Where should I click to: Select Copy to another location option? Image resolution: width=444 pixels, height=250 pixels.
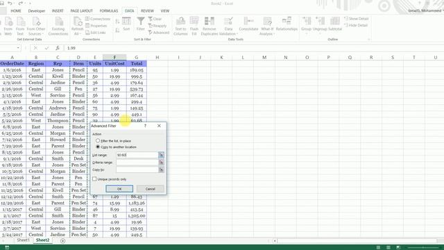[x=98, y=147]
